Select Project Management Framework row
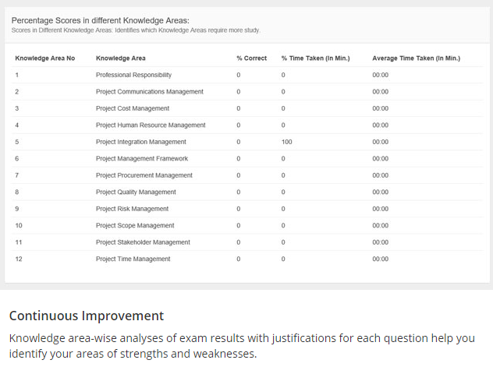 tap(141, 159)
